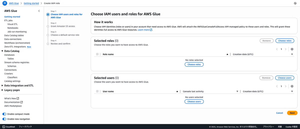Tick the select-all checkbox in roles table

tap(97, 54)
